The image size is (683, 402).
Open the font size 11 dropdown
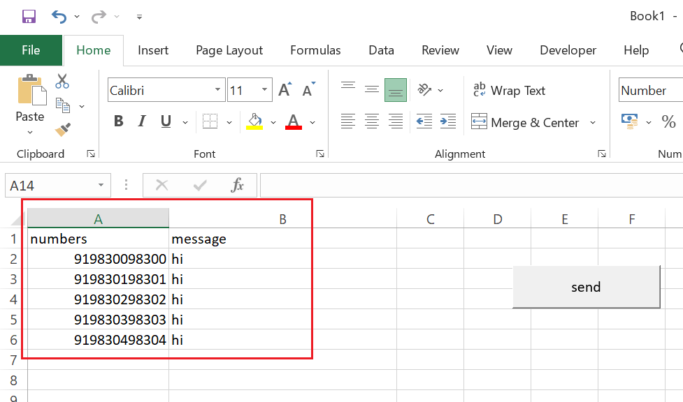(x=264, y=89)
